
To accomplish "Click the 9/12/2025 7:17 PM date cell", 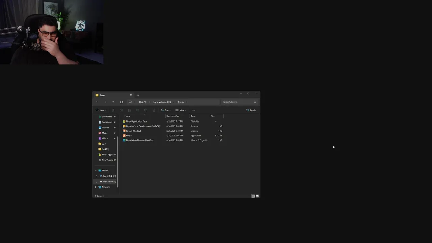I will (x=174, y=122).
